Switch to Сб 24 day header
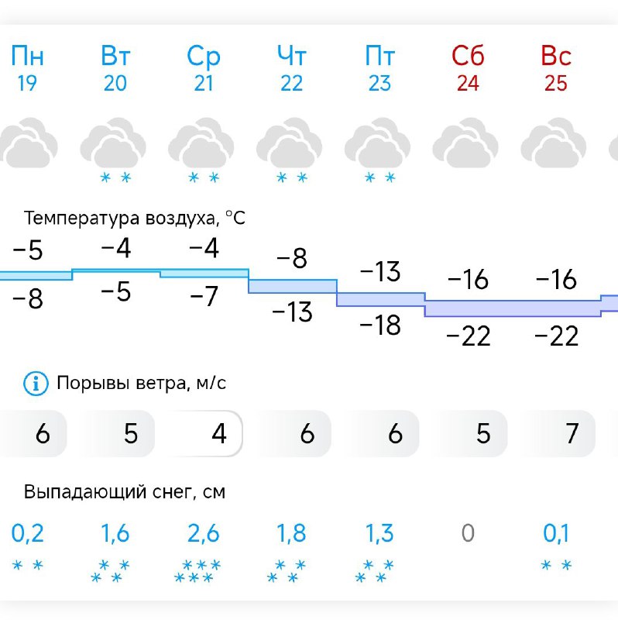 [x=468, y=68]
